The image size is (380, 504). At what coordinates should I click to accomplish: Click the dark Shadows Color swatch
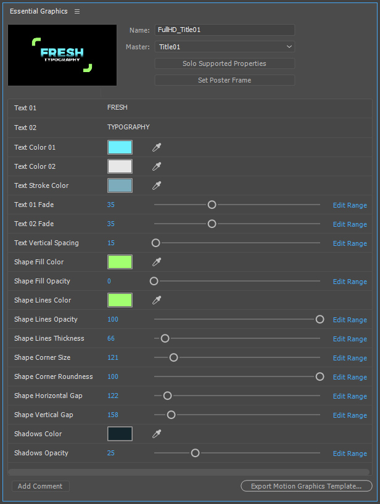pyautogui.click(x=120, y=434)
